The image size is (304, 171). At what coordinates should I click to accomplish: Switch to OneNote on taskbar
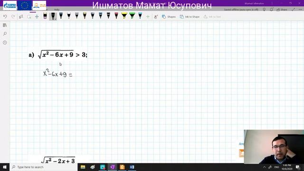click(113, 167)
